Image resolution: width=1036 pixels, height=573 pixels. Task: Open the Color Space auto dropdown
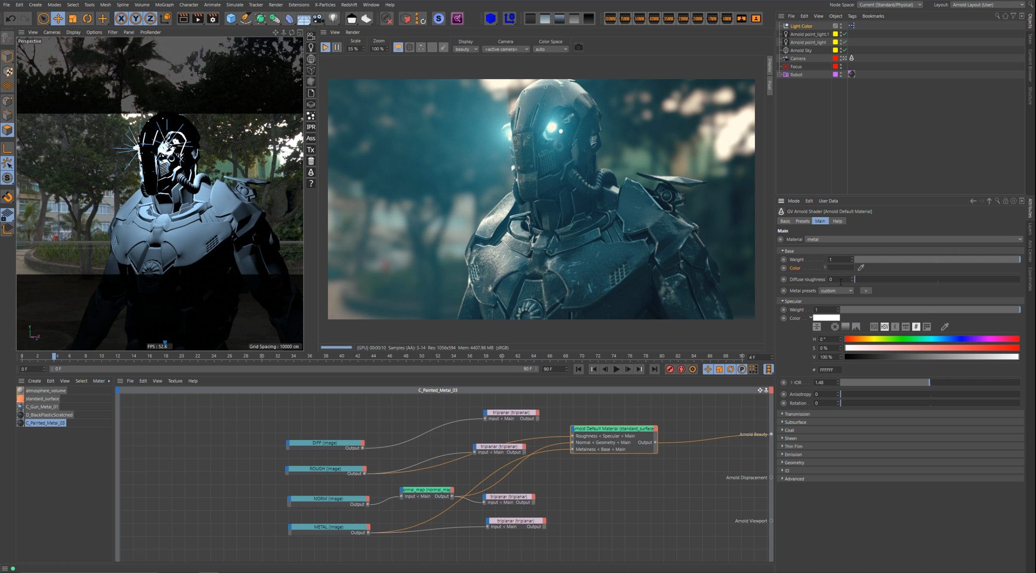coord(551,49)
